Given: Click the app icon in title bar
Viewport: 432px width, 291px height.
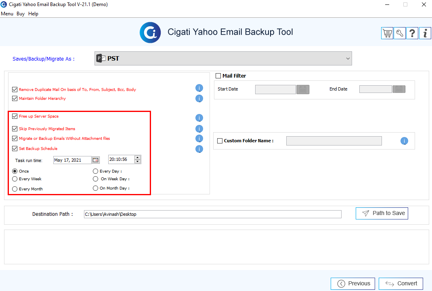Looking at the screenshot, I should 4,4.
